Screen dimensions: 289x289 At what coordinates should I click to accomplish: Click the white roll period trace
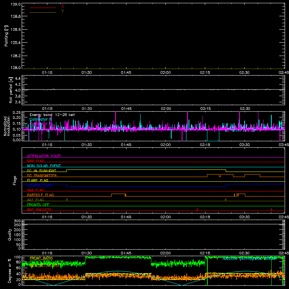tap(153, 90)
